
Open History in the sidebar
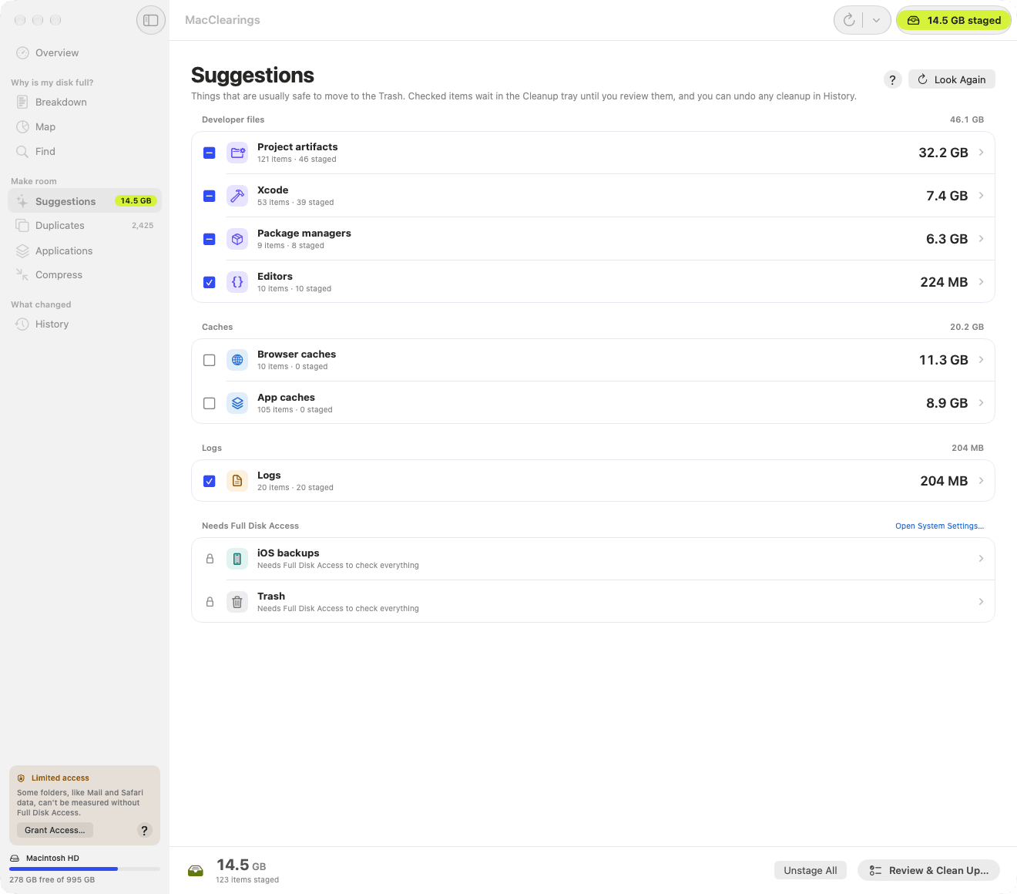(85, 324)
